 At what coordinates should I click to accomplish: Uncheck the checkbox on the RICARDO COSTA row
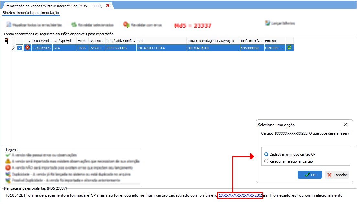(20, 48)
